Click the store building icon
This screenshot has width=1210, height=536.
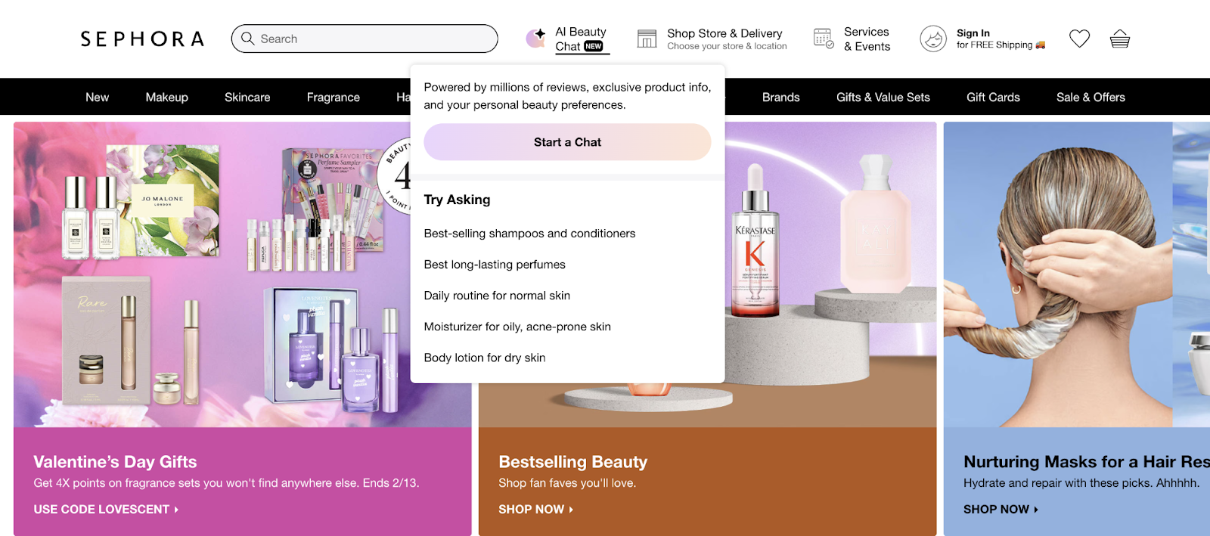click(x=647, y=39)
